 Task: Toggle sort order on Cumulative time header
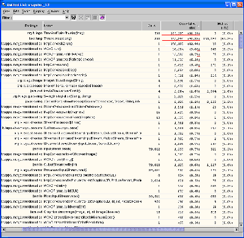coord(181,26)
